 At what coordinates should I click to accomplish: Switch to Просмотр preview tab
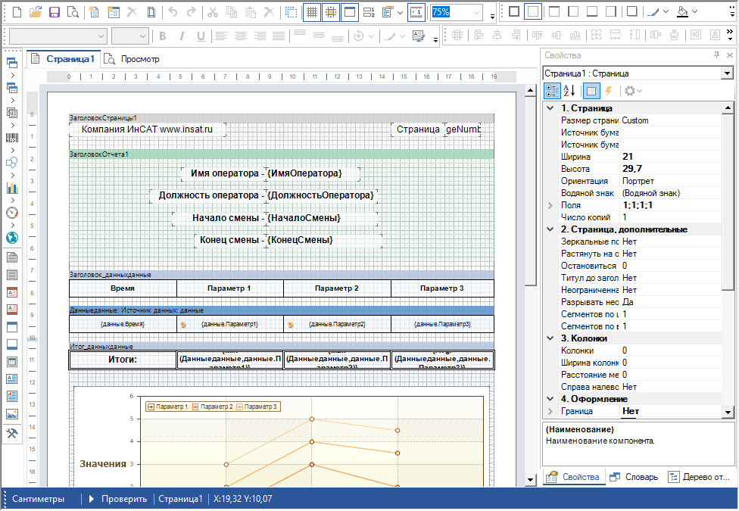tap(132, 59)
